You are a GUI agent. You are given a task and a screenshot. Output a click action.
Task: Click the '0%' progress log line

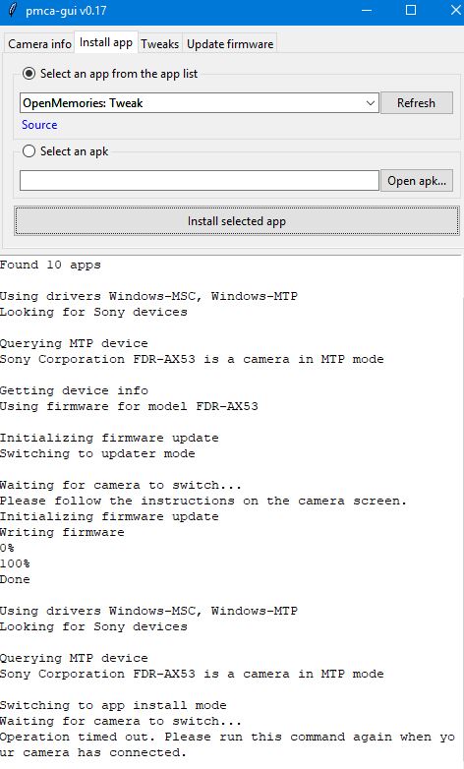point(7,548)
